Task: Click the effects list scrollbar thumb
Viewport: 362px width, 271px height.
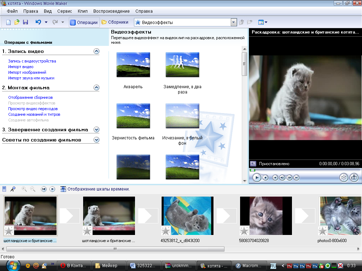Action: (x=245, y=64)
